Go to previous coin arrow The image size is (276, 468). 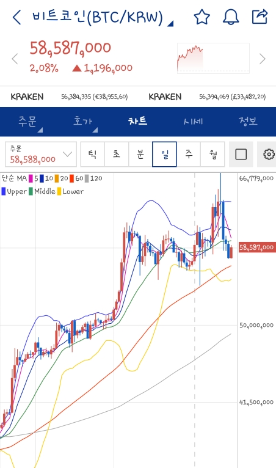15,59
